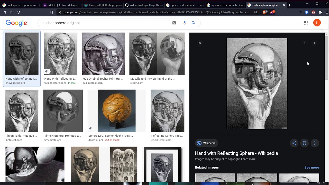329x185 pixels.
Task: Go to next image with right chevron
Action: coord(314,43)
